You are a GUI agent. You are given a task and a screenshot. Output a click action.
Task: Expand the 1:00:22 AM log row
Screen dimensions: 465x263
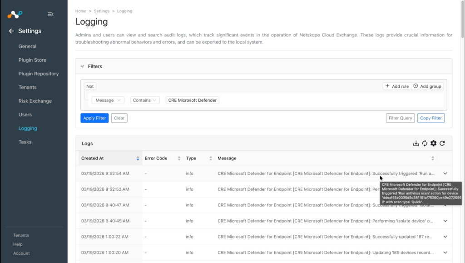[x=445, y=237]
